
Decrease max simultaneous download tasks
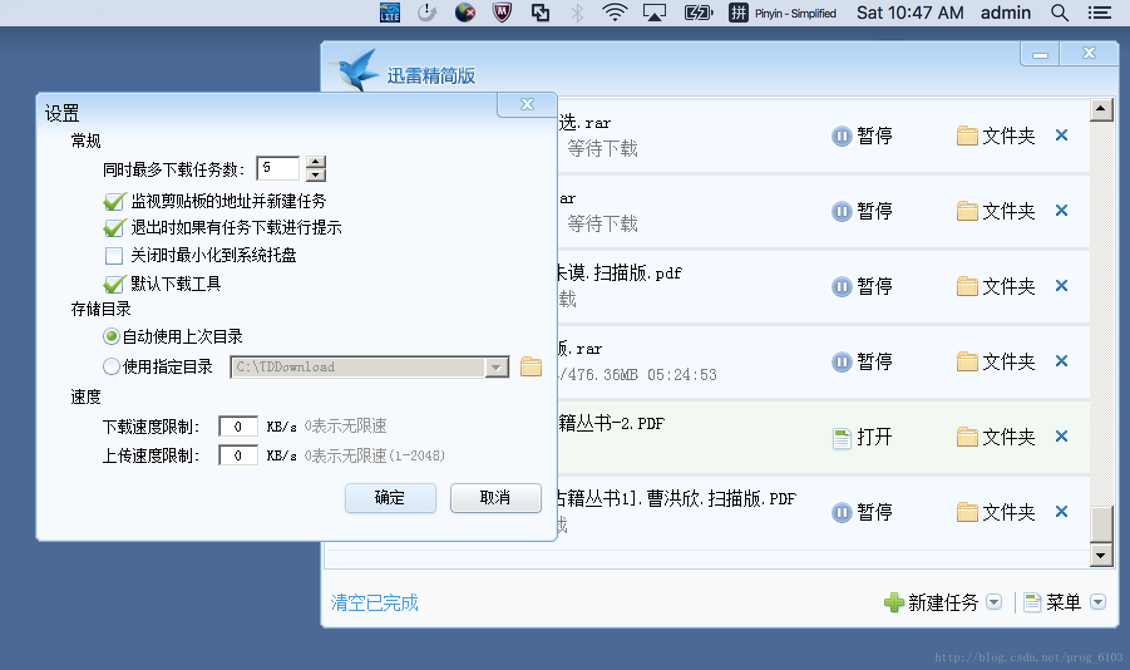[315, 176]
